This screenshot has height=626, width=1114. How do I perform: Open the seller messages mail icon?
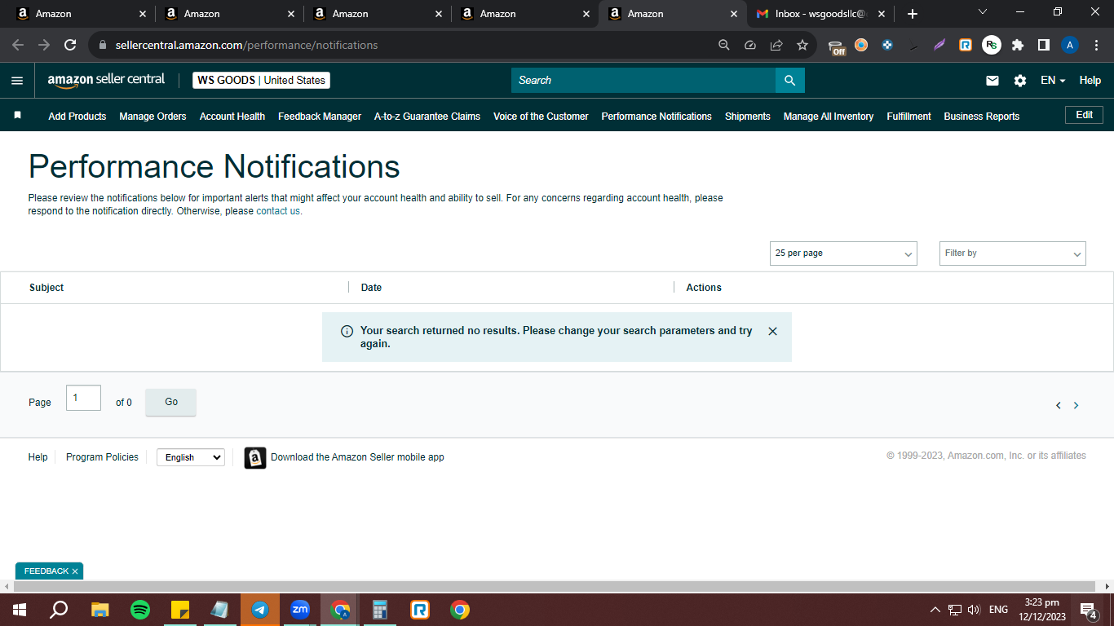tap(992, 81)
